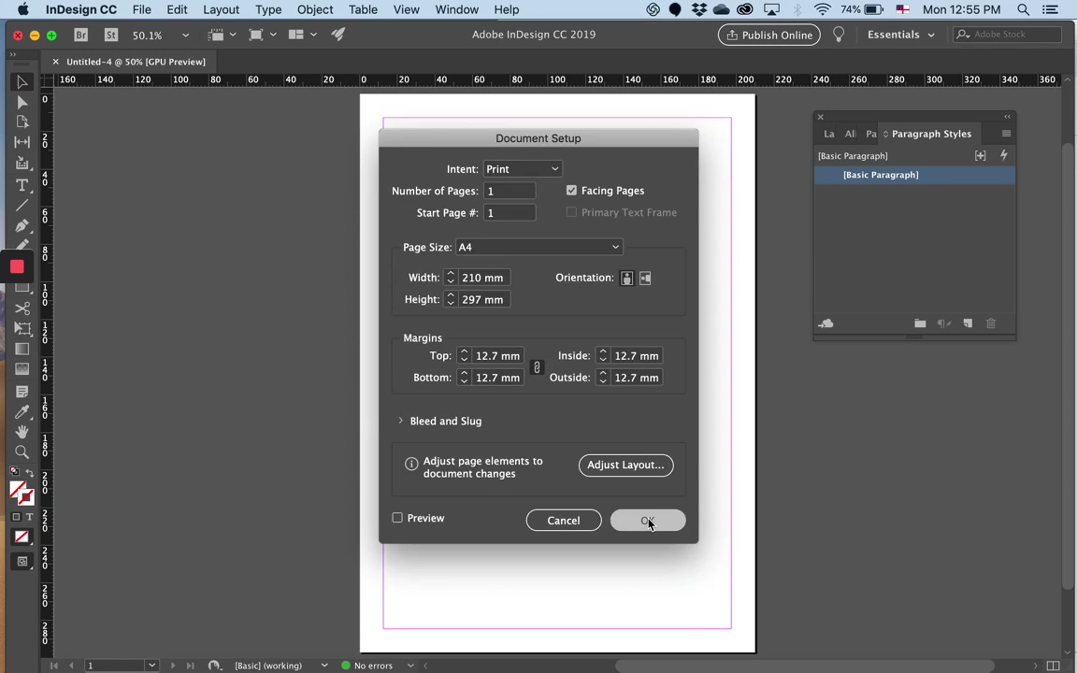1077x673 pixels.
Task: Open the Table menu
Action: (x=363, y=9)
